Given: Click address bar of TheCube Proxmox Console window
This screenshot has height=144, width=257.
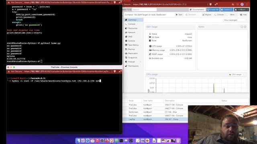Looking at the screenshot, I should 67,71.
